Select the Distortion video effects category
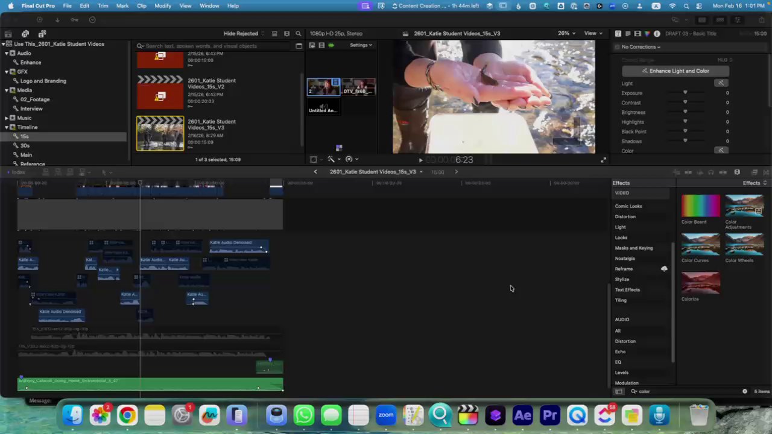772x434 pixels. [x=625, y=217]
